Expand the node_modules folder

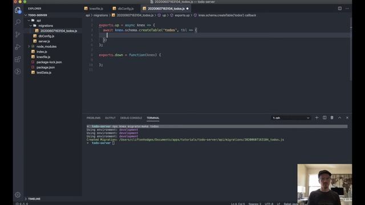tap(46, 47)
